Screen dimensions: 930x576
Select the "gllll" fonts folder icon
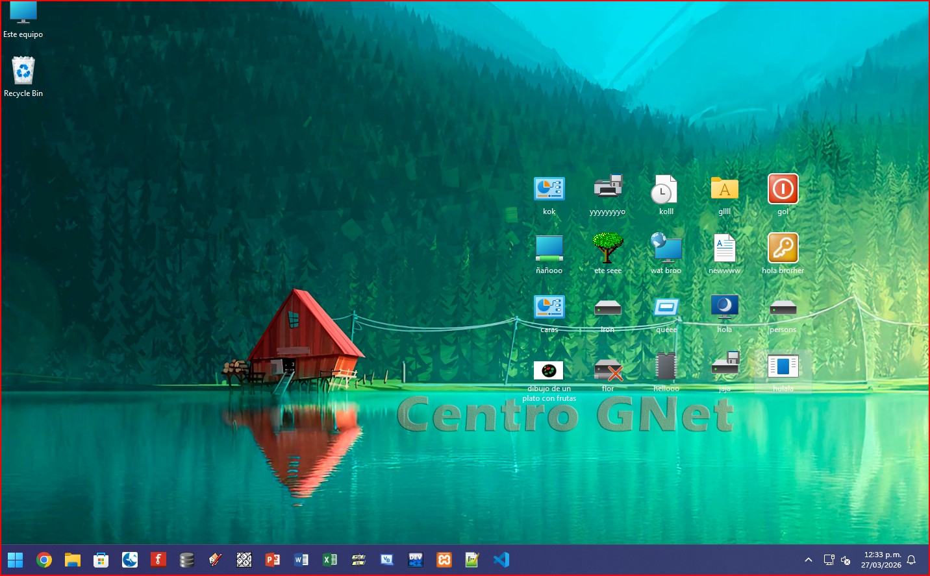[724, 189]
